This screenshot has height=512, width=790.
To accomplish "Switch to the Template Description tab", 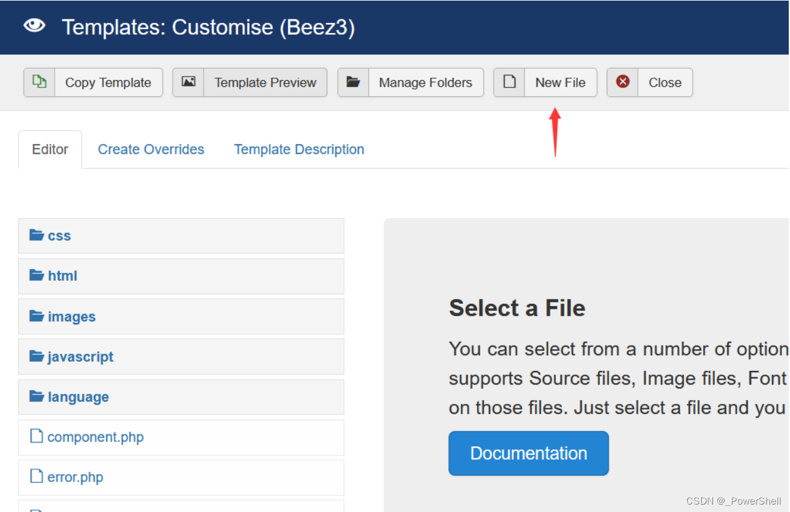I will 299,149.
